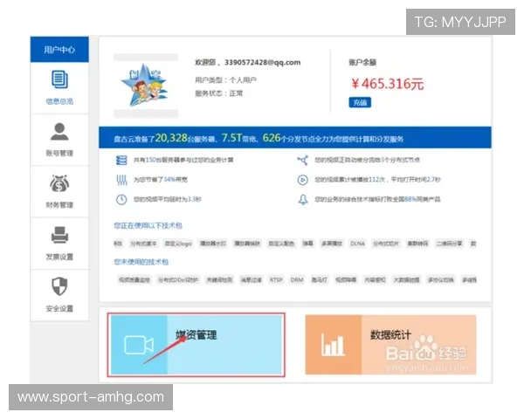Select the 播放器水印 technology tag
The image size is (524, 419).
point(213,244)
